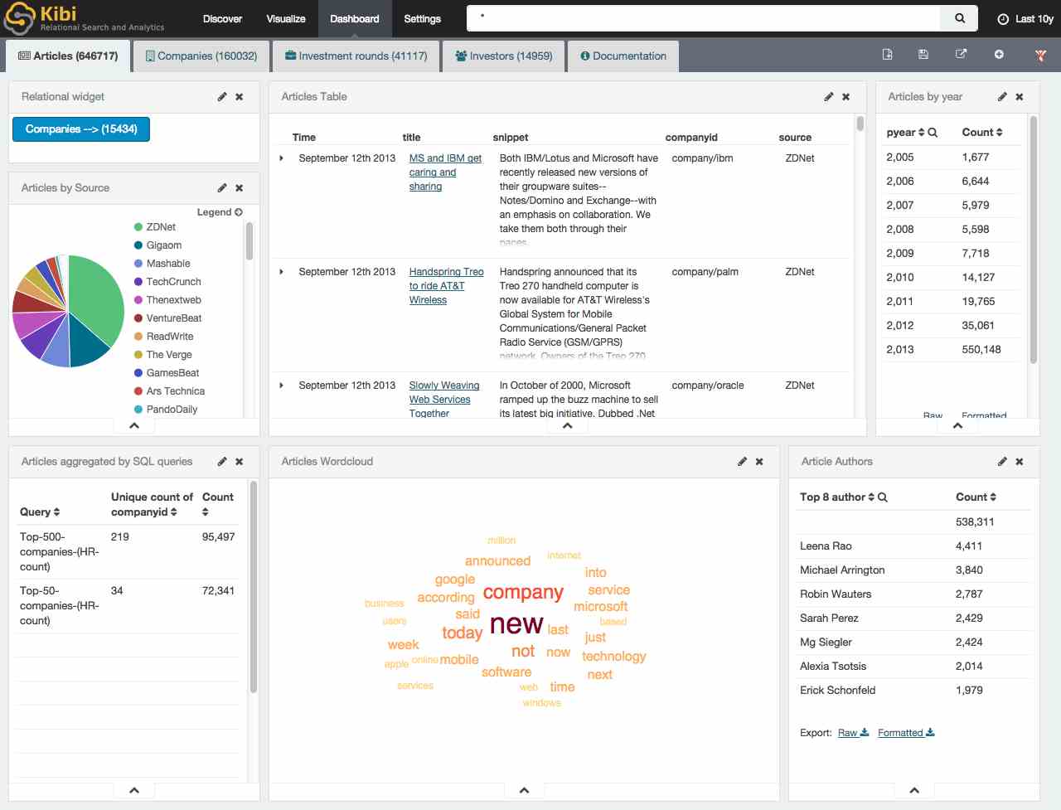This screenshot has width=1061, height=810.
Task: Toggle the Ars Technica legend entry
Action: pos(169,391)
